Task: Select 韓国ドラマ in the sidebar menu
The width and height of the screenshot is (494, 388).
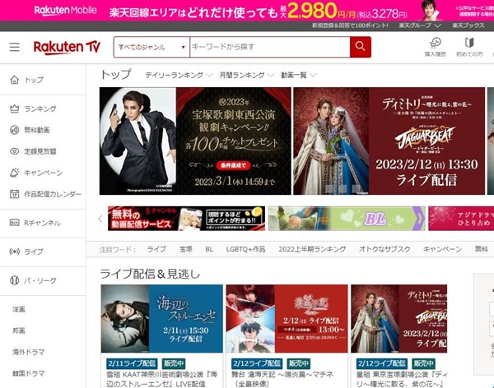Action: pyautogui.click(x=29, y=373)
